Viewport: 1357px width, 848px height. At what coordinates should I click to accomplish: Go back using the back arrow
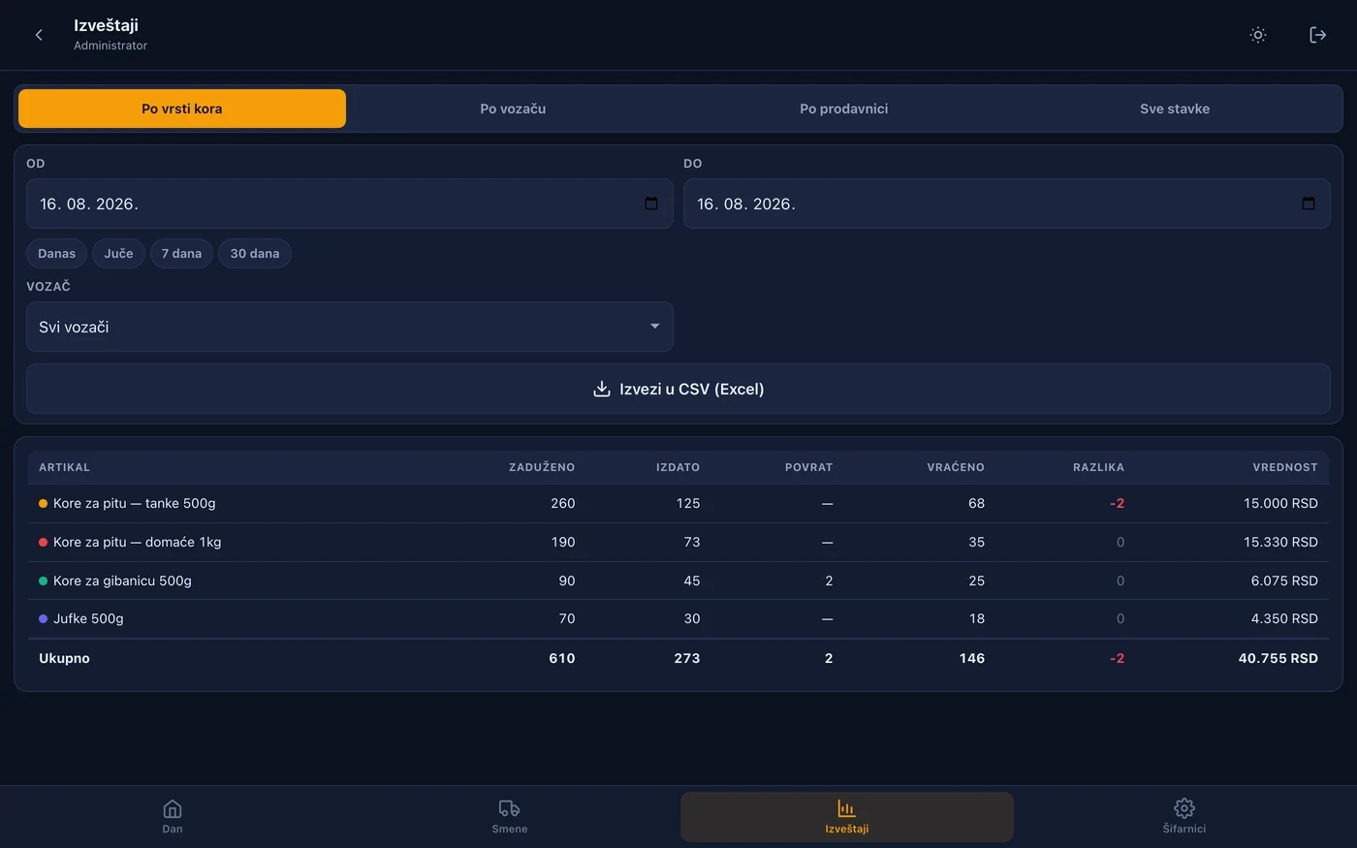(x=39, y=35)
